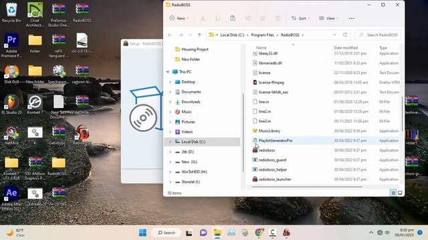Select the Kontakt 7 desktop icon
428x240 pixels.
click(35, 105)
